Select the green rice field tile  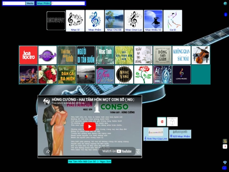(x=124, y=55)
